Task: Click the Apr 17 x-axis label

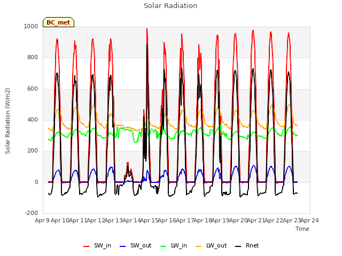Action: (185, 220)
